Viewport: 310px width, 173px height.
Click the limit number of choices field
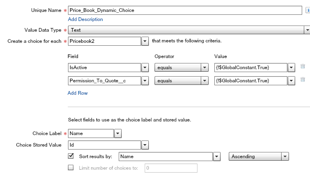point(171,168)
